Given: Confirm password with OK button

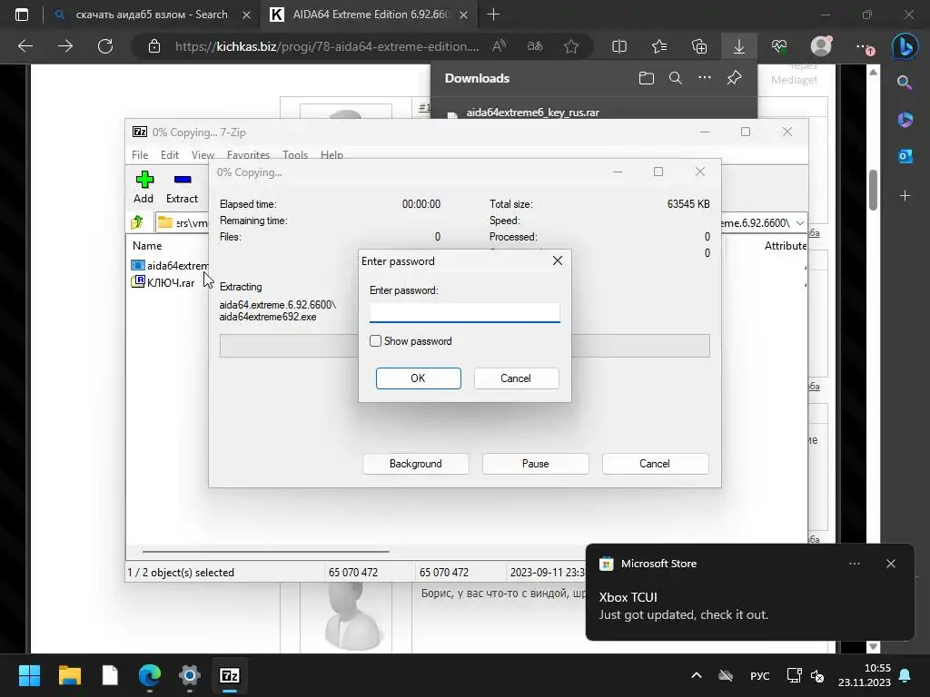Looking at the screenshot, I should click(x=418, y=378).
